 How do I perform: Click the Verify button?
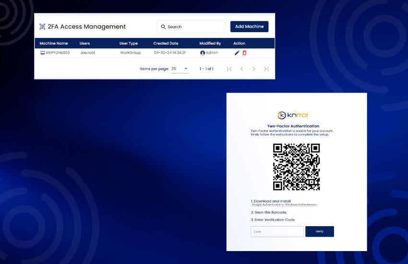(320, 231)
